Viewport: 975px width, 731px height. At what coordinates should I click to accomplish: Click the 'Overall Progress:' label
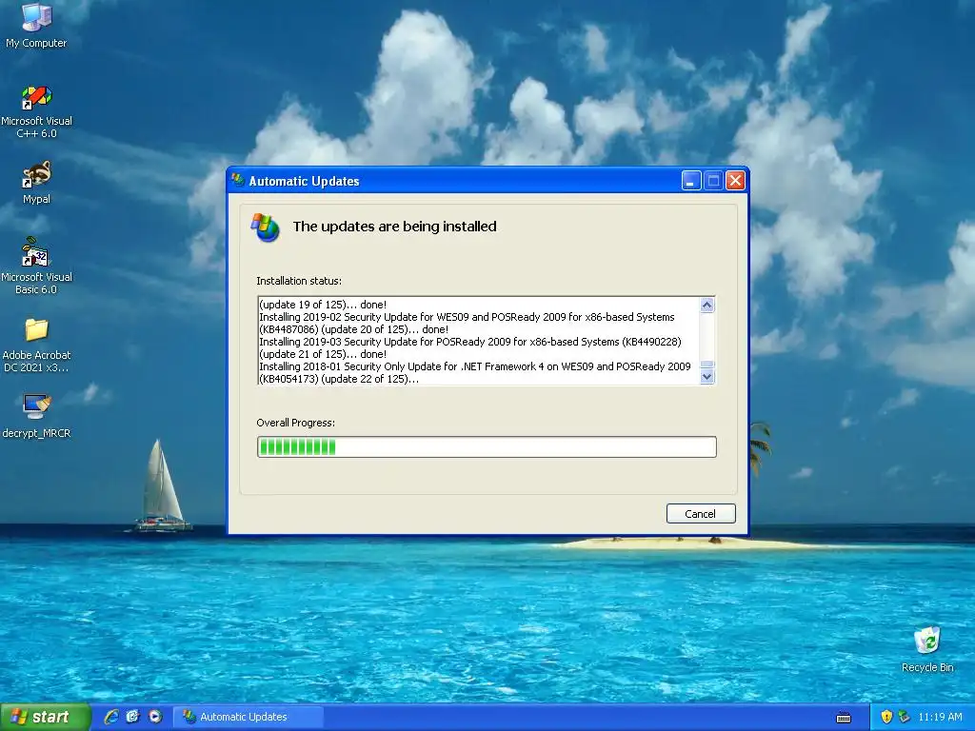296,423
